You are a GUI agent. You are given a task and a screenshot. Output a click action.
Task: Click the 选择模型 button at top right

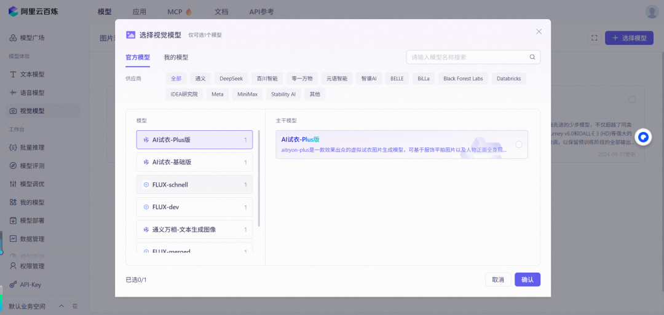(x=630, y=38)
